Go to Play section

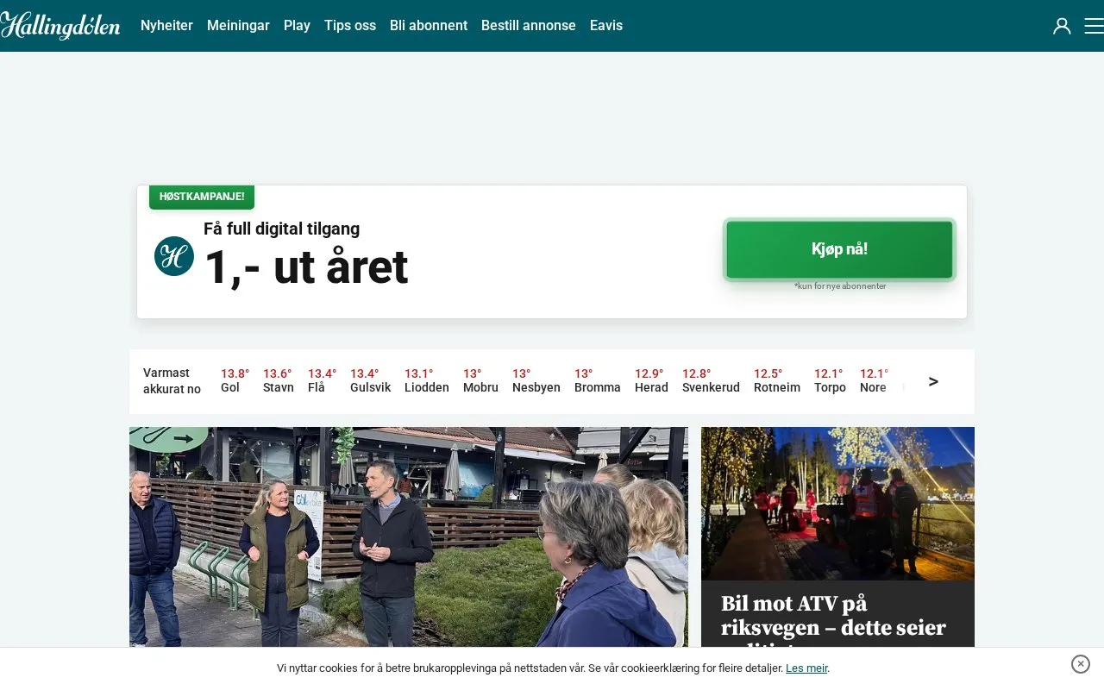(x=297, y=26)
